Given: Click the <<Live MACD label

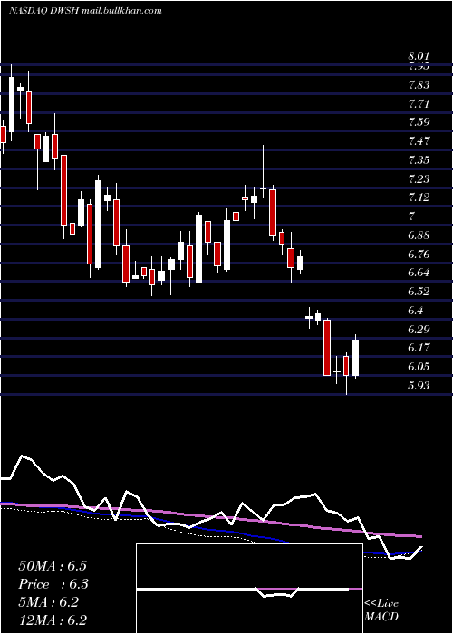Looking at the screenshot, I should pyautogui.click(x=381, y=610).
